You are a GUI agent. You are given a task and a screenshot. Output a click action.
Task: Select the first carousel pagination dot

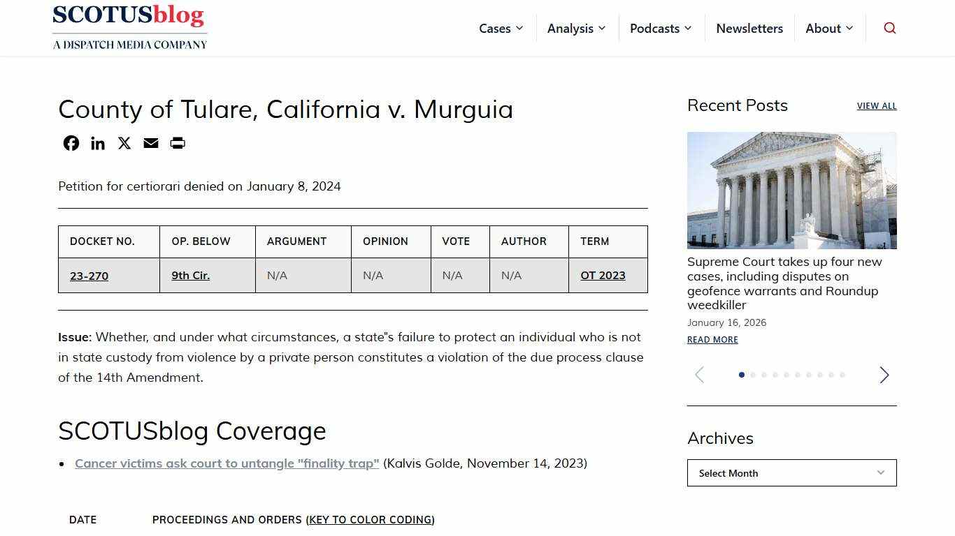742,375
